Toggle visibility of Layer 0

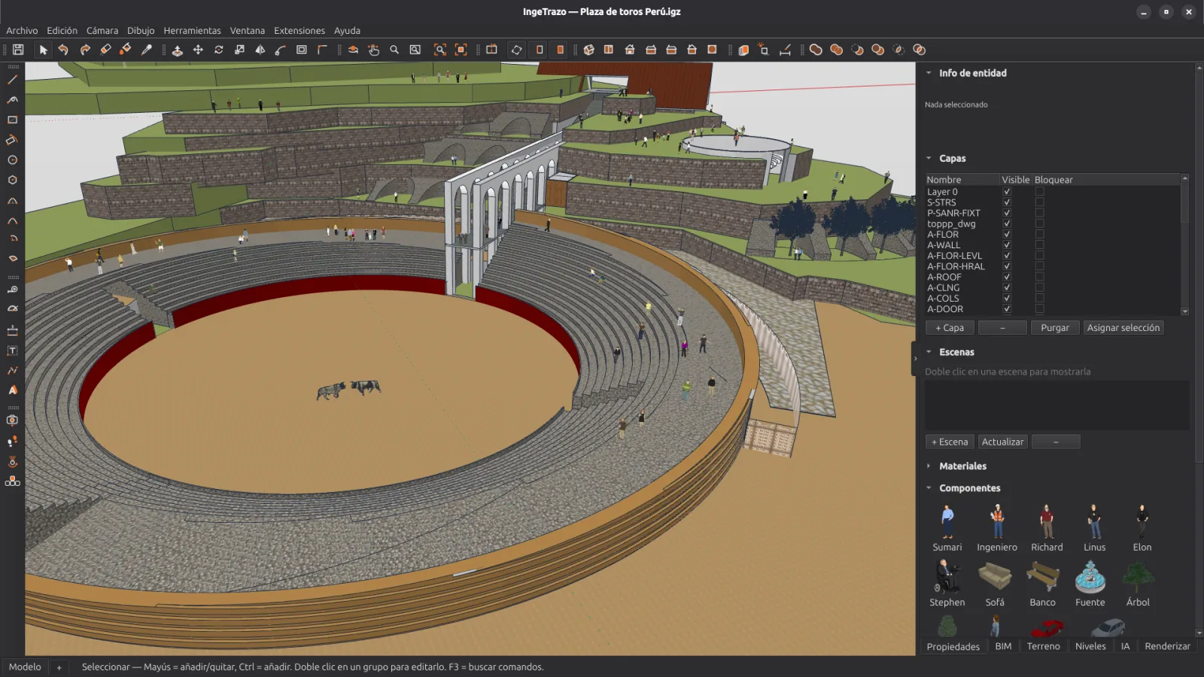point(1007,192)
